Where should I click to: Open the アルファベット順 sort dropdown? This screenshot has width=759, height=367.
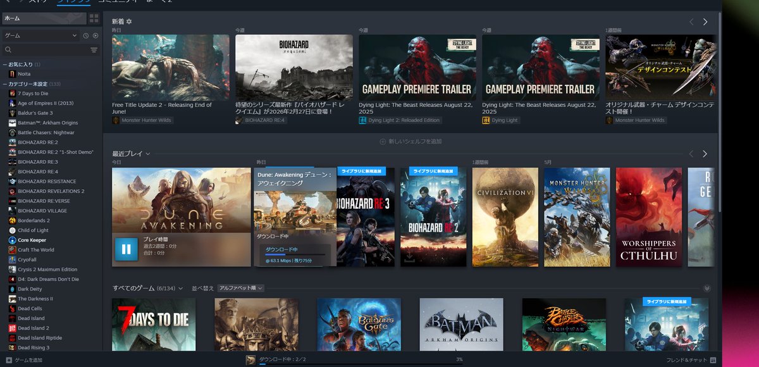pos(241,288)
